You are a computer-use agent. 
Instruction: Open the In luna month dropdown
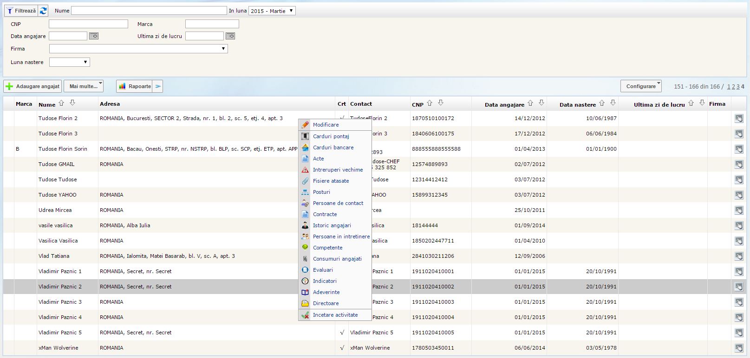tap(272, 11)
